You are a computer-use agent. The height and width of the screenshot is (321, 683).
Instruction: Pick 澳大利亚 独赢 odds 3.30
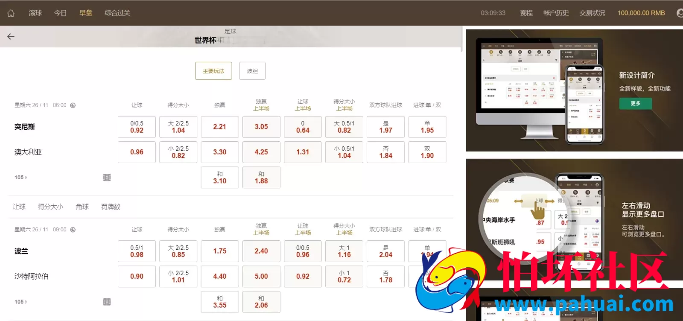[x=220, y=152]
